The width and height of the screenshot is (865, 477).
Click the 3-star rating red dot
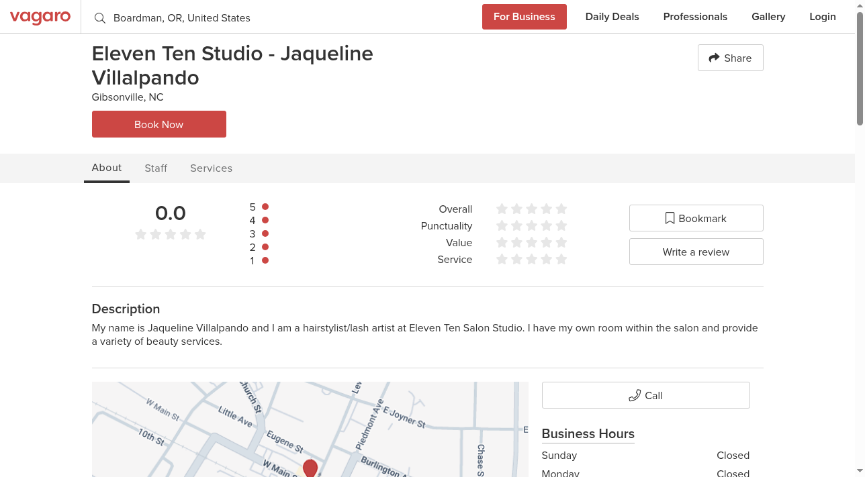point(265,233)
